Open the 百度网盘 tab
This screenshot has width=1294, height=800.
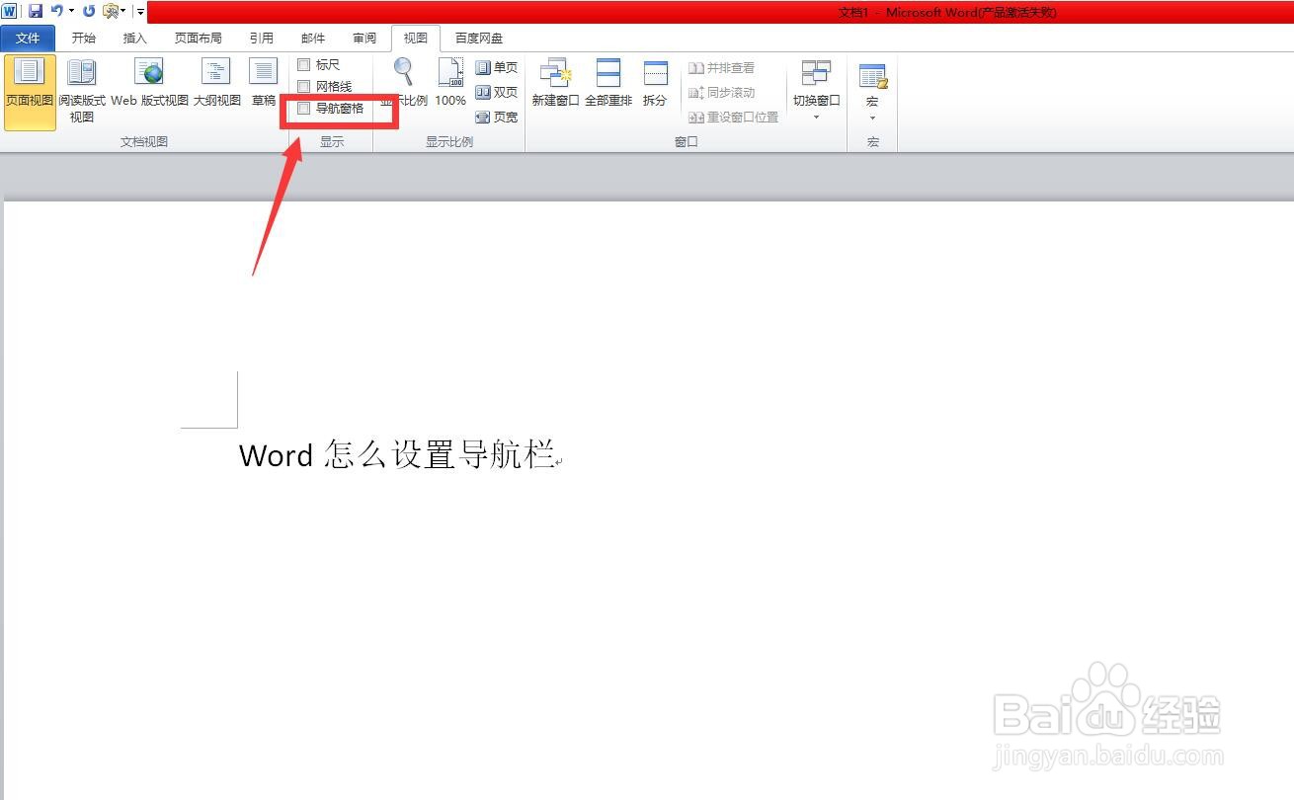pos(479,39)
